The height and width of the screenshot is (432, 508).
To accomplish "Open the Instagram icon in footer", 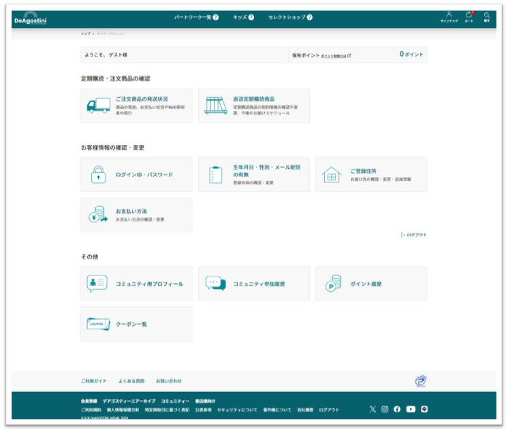I will (x=385, y=409).
